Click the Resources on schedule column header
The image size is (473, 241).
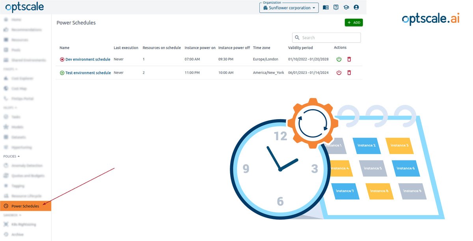click(x=162, y=48)
